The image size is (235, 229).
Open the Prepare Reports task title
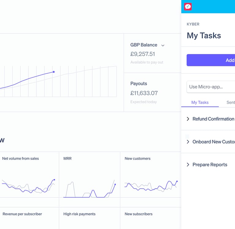210,165
